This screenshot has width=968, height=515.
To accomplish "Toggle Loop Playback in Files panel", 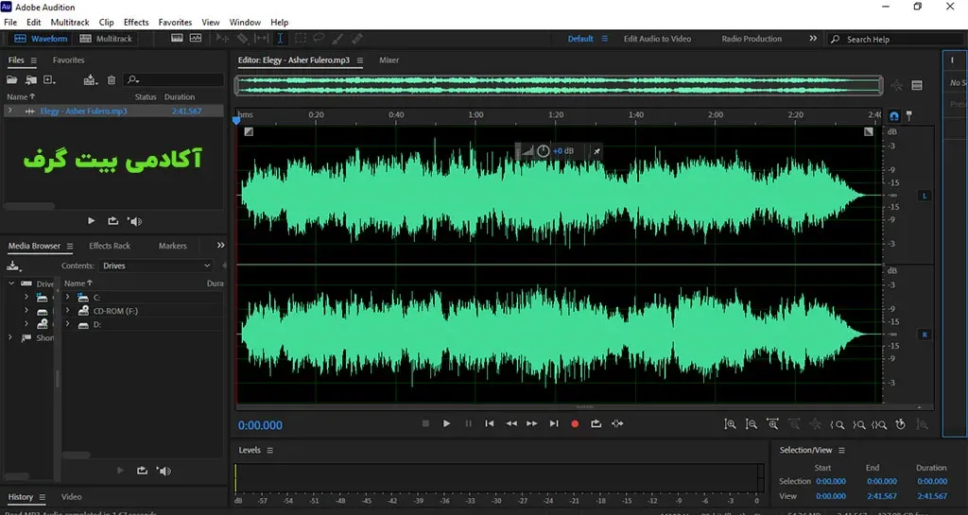I will pyautogui.click(x=113, y=221).
